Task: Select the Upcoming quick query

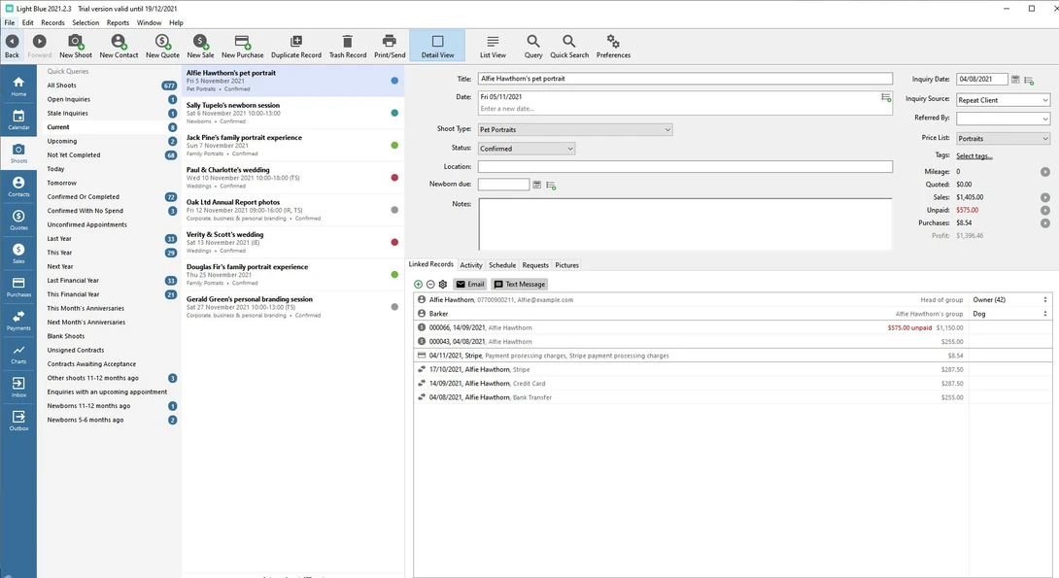Action: pyautogui.click(x=112, y=141)
